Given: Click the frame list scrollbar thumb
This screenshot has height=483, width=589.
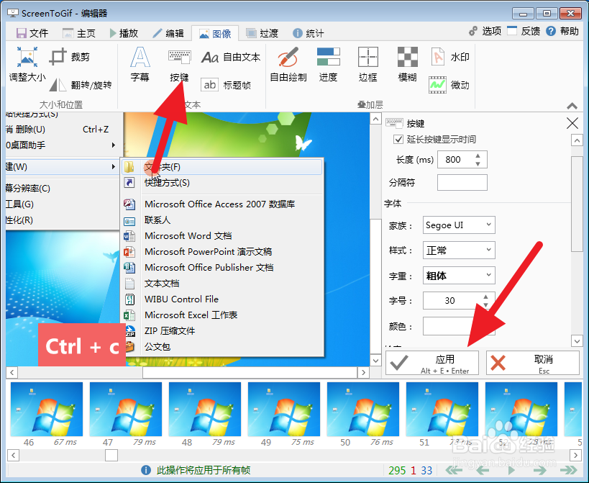Looking at the screenshot, I should point(111,455).
